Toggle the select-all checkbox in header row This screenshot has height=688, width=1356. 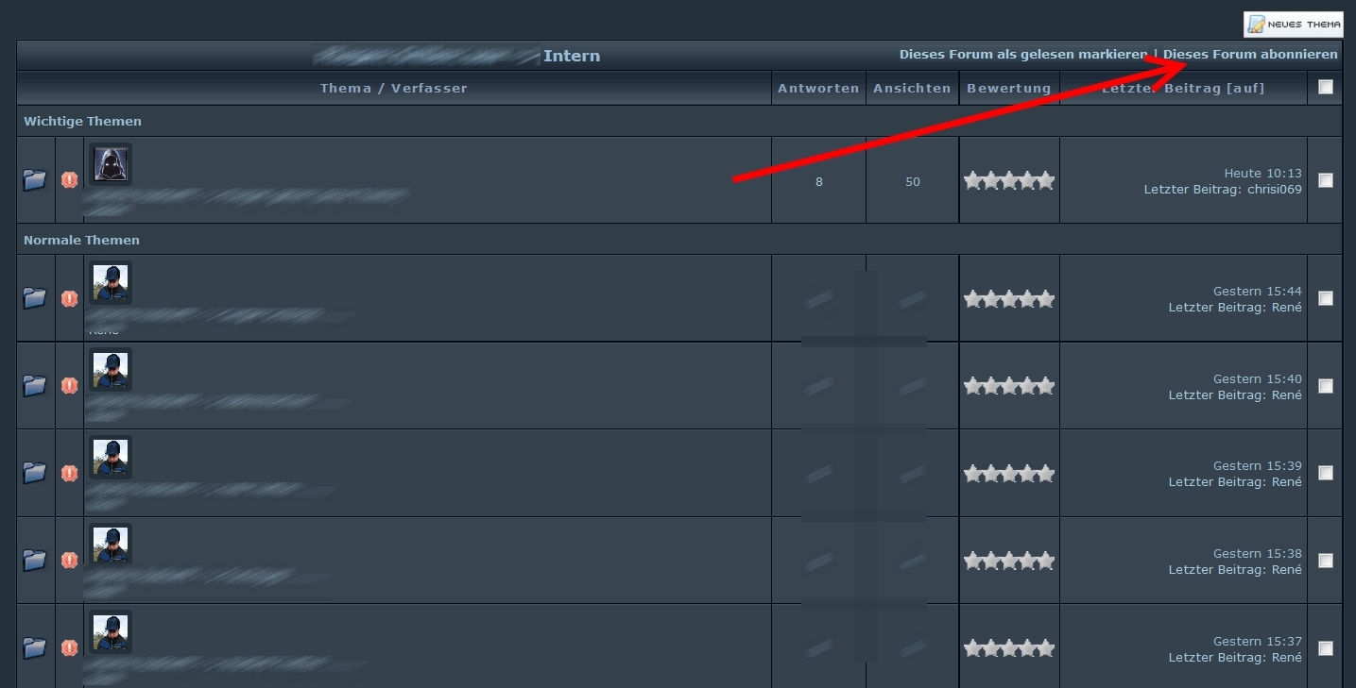[x=1326, y=88]
